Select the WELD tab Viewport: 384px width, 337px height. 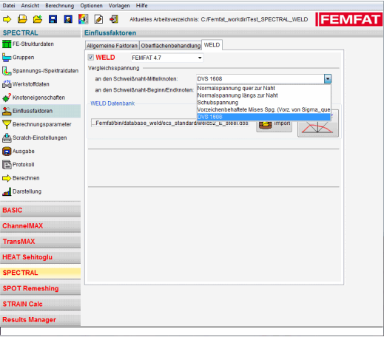(212, 45)
